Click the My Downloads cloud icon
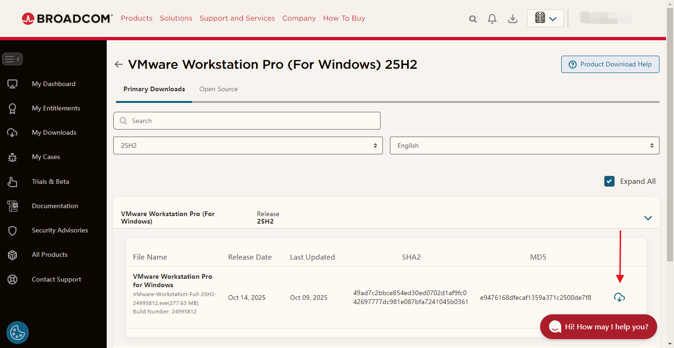 [13, 133]
